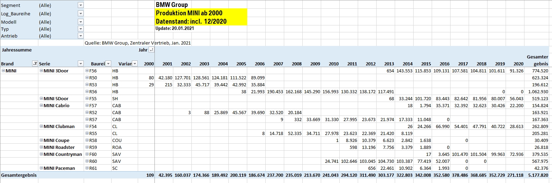The height and width of the screenshot is (183, 552).
Task: Collapse the R50 Baureihe row
Action: pyautogui.click(x=87, y=78)
